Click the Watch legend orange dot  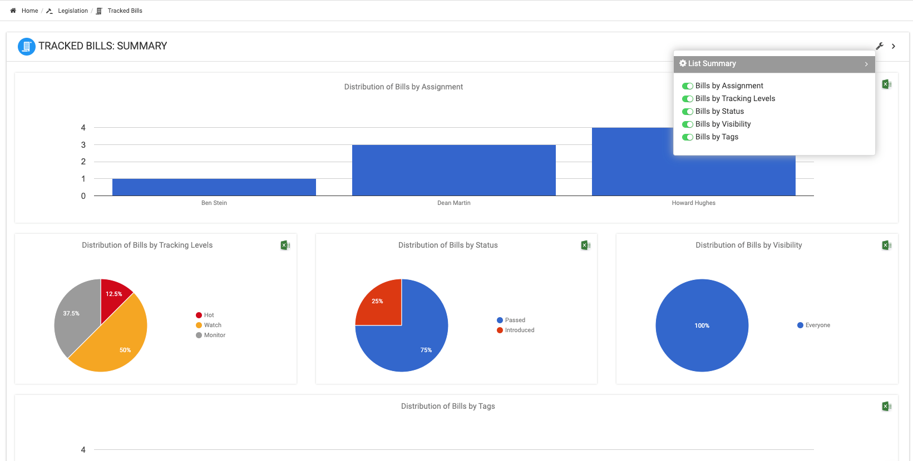[x=199, y=325]
